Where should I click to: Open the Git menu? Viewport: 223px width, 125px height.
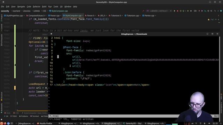pyautogui.click(x=61, y=7)
